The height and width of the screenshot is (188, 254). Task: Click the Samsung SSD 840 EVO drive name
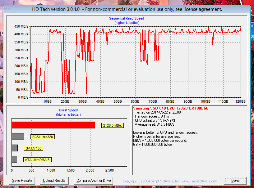171,108
